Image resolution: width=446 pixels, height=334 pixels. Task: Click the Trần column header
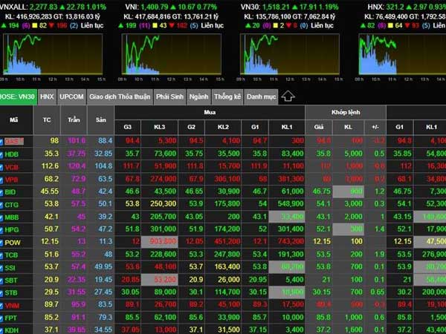tap(76, 119)
